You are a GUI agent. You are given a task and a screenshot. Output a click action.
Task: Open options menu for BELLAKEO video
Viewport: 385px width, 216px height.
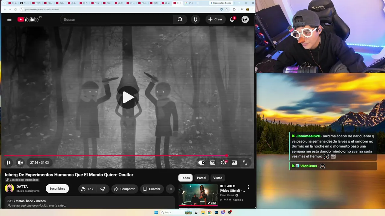coord(248,187)
